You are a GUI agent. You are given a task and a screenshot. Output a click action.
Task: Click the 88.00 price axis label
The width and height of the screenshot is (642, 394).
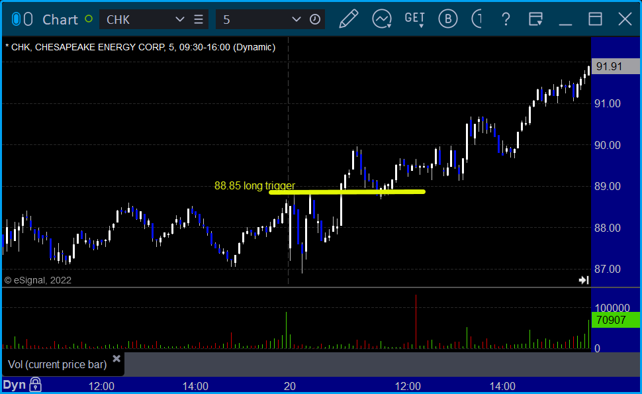(x=607, y=228)
